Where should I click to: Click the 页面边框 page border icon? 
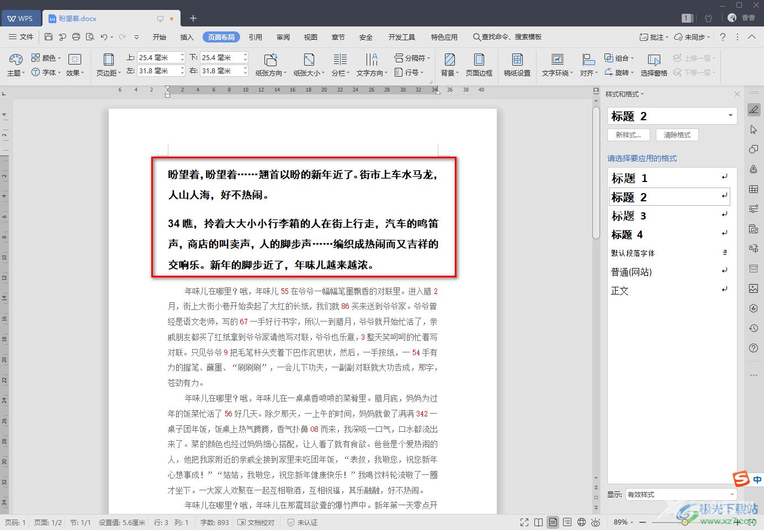(479, 59)
